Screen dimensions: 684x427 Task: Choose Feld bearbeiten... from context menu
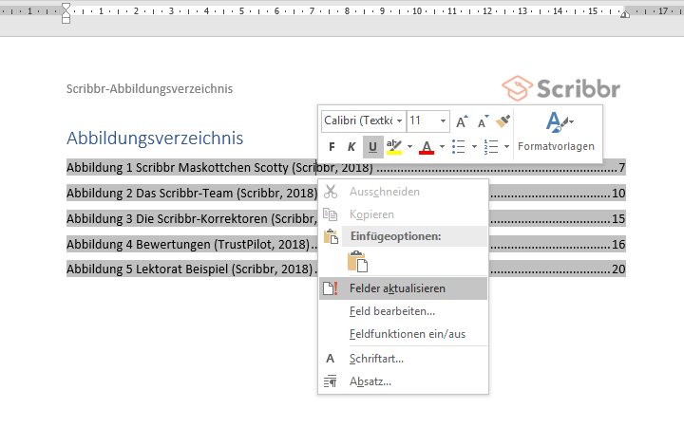point(403,311)
